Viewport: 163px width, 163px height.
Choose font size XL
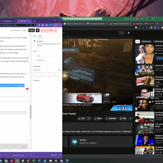point(55,74)
